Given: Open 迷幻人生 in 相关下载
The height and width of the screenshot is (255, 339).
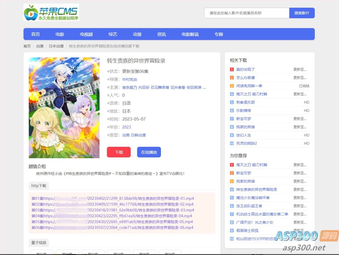Looking at the screenshot, I should [x=244, y=135].
